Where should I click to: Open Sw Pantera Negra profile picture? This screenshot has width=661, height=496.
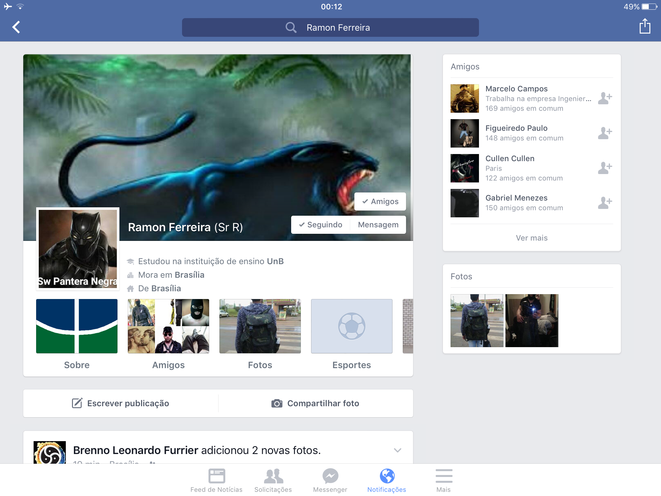[x=78, y=249]
